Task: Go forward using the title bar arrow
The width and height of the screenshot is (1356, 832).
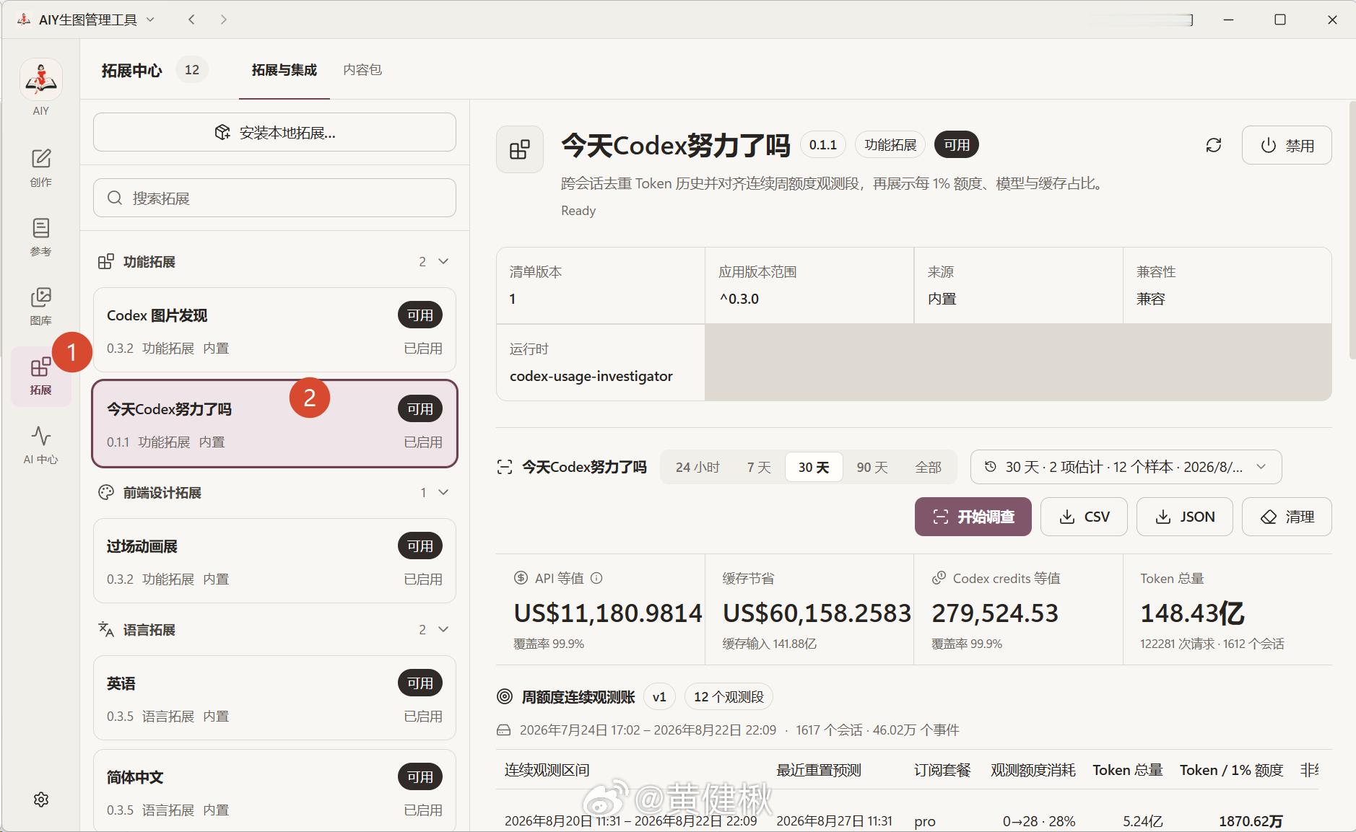Action: coord(224,19)
